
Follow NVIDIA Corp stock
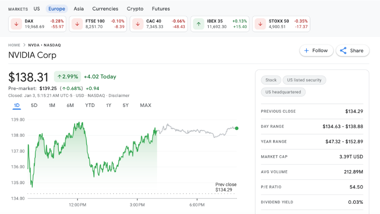pyautogui.click(x=316, y=50)
